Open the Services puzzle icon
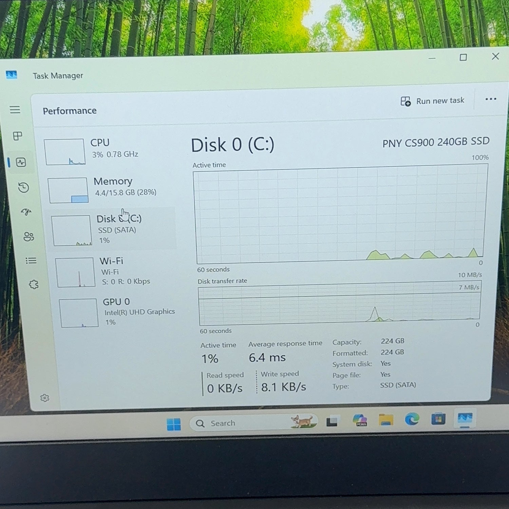This screenshot has width=509, height=509. click(x=34, y=284)
